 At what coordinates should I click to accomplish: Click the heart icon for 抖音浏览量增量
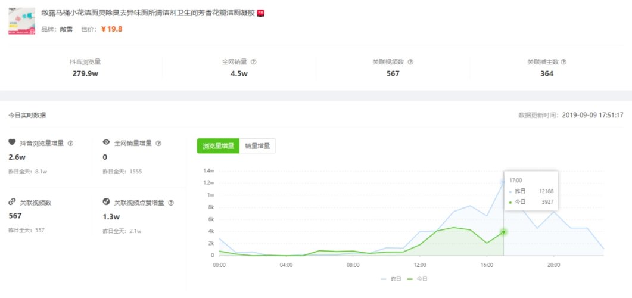pyautogui.click(x=12, y=142)
